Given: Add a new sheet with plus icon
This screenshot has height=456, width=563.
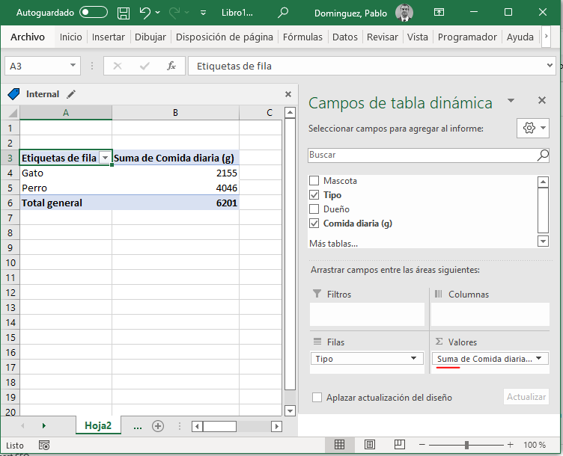Looking at the screenshot, I should pos(158,426).
